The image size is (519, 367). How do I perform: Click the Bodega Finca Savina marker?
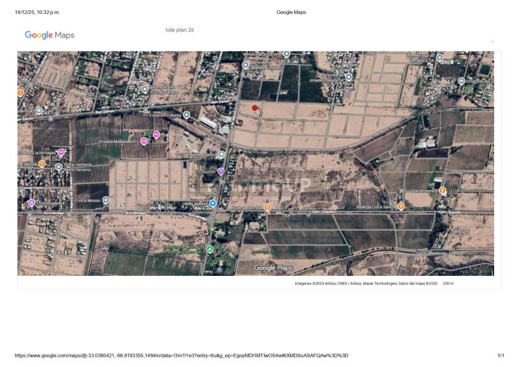coord(400,206)
